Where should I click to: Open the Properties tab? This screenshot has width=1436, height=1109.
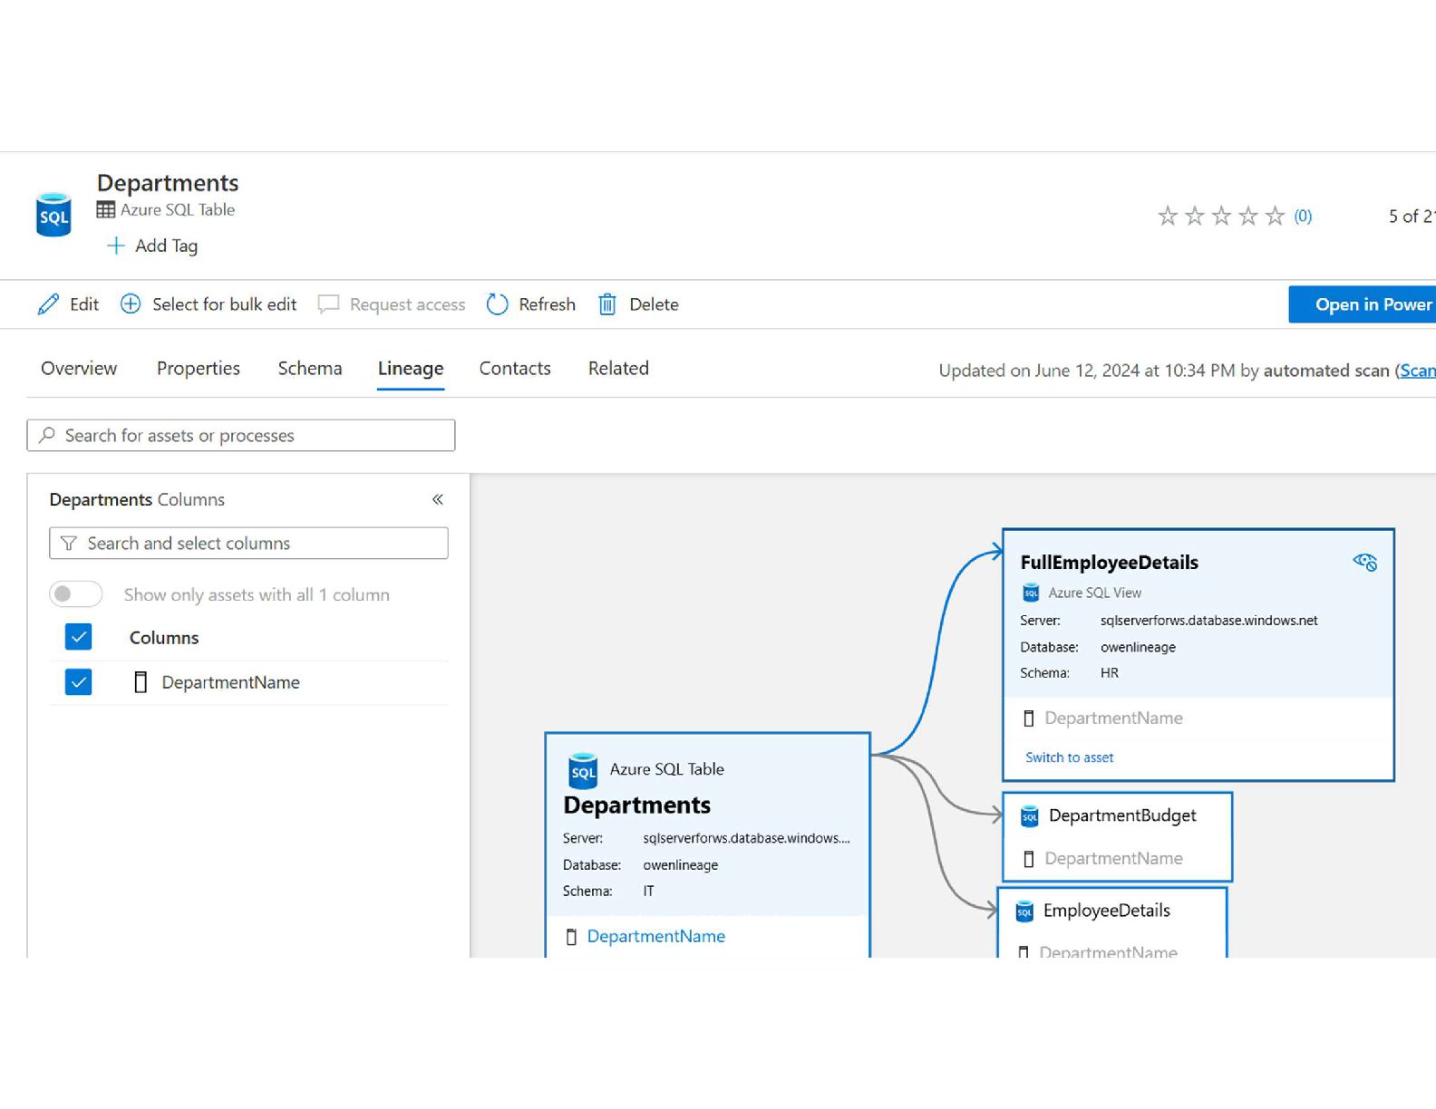[x=198, y=369]
